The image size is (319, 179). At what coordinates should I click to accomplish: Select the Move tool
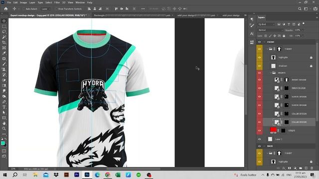(4, 21)
